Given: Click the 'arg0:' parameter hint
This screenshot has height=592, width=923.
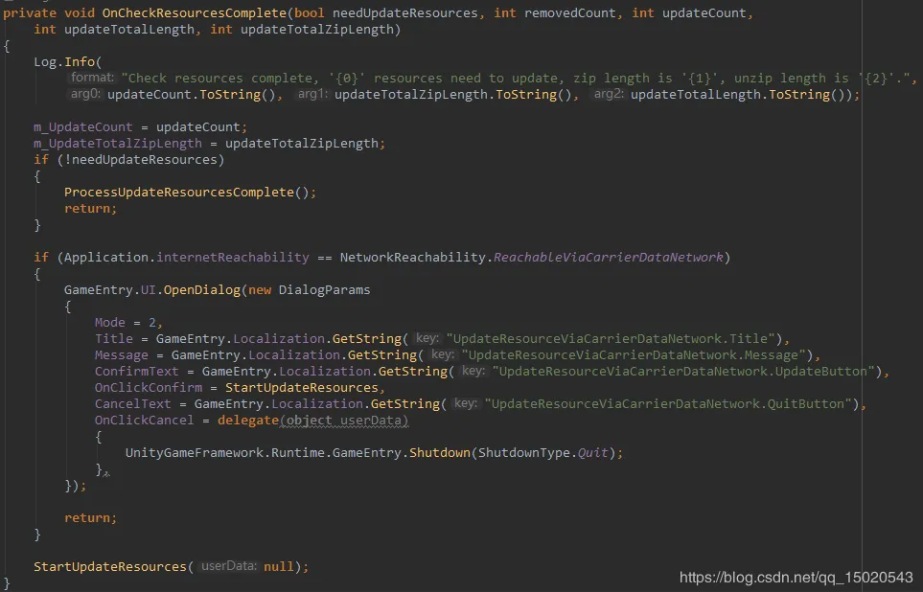Looking at the screenshot, I should (x=86, y=94).
